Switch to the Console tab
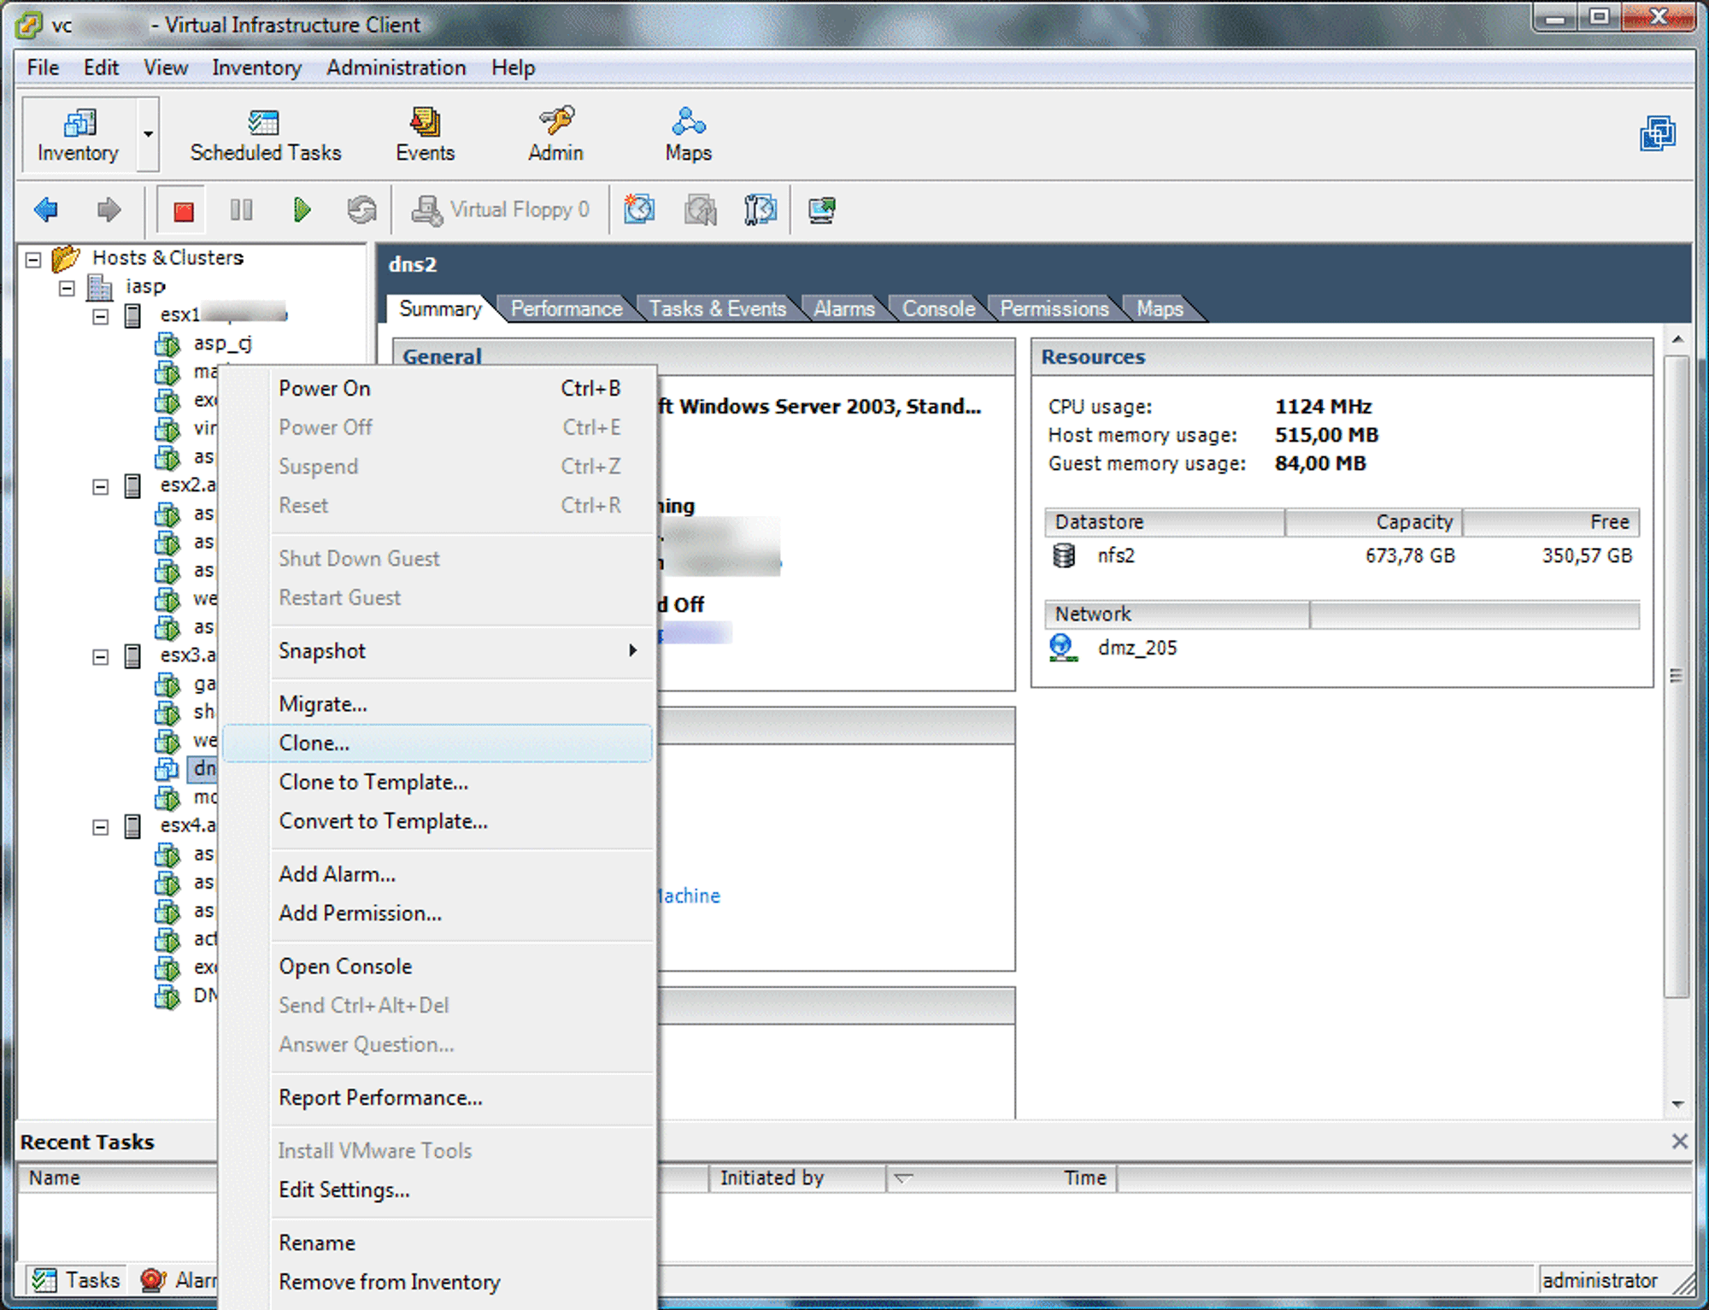This screenshot has width=1709, height=1310. tap(938, 308)
